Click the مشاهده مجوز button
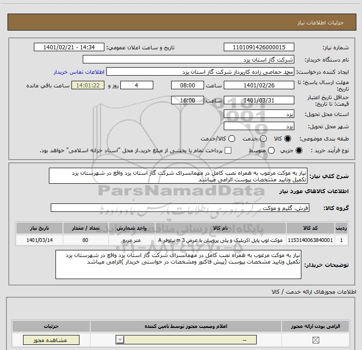This screenshot has width=362, height=350. (51, 340)
